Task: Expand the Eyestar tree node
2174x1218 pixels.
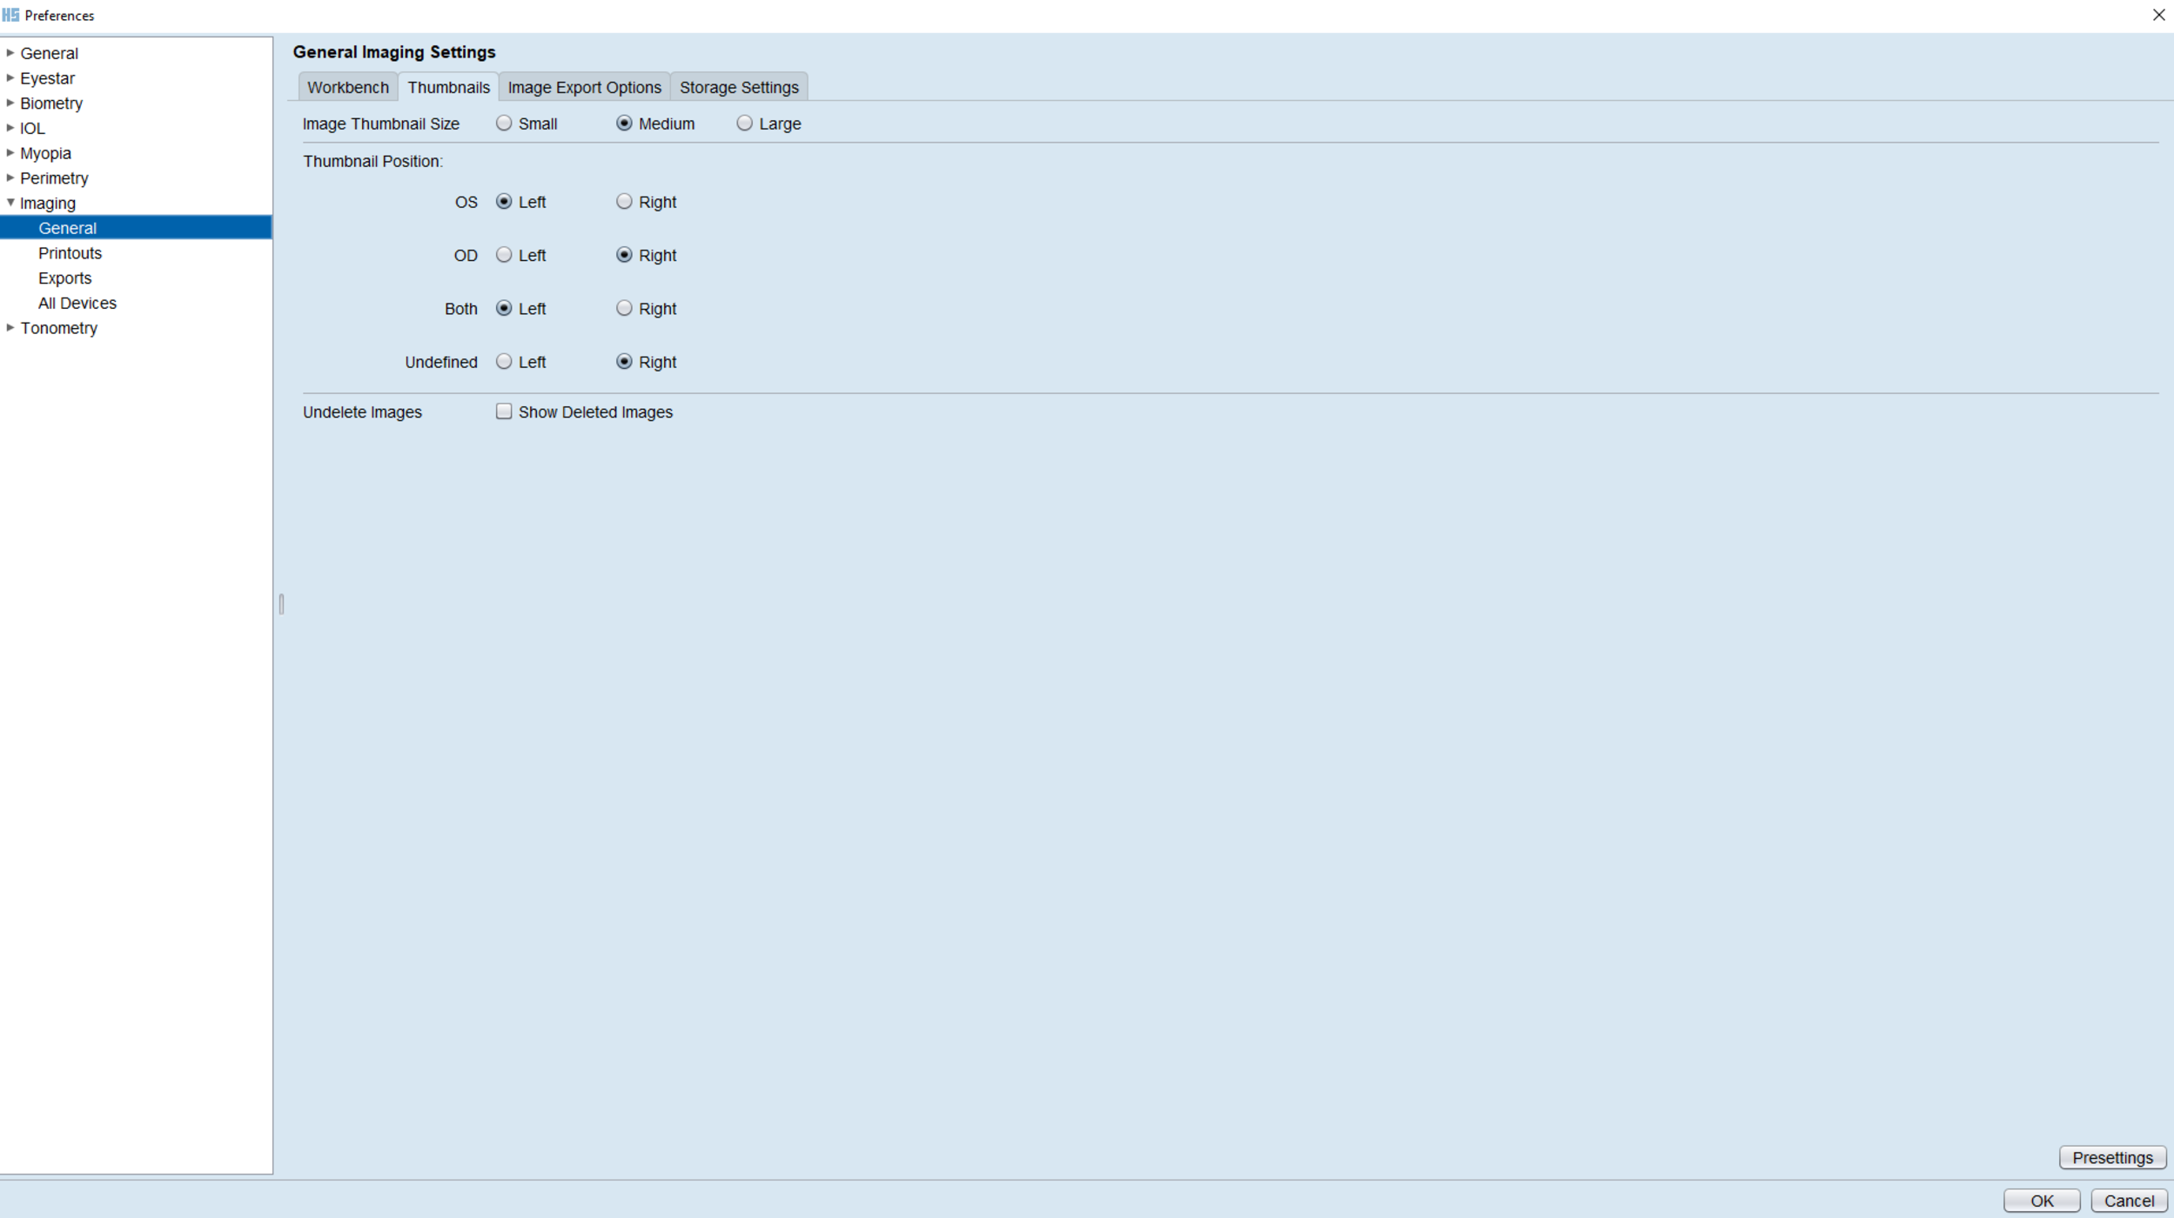Action: pyautogui.click(x=10, y=78)
